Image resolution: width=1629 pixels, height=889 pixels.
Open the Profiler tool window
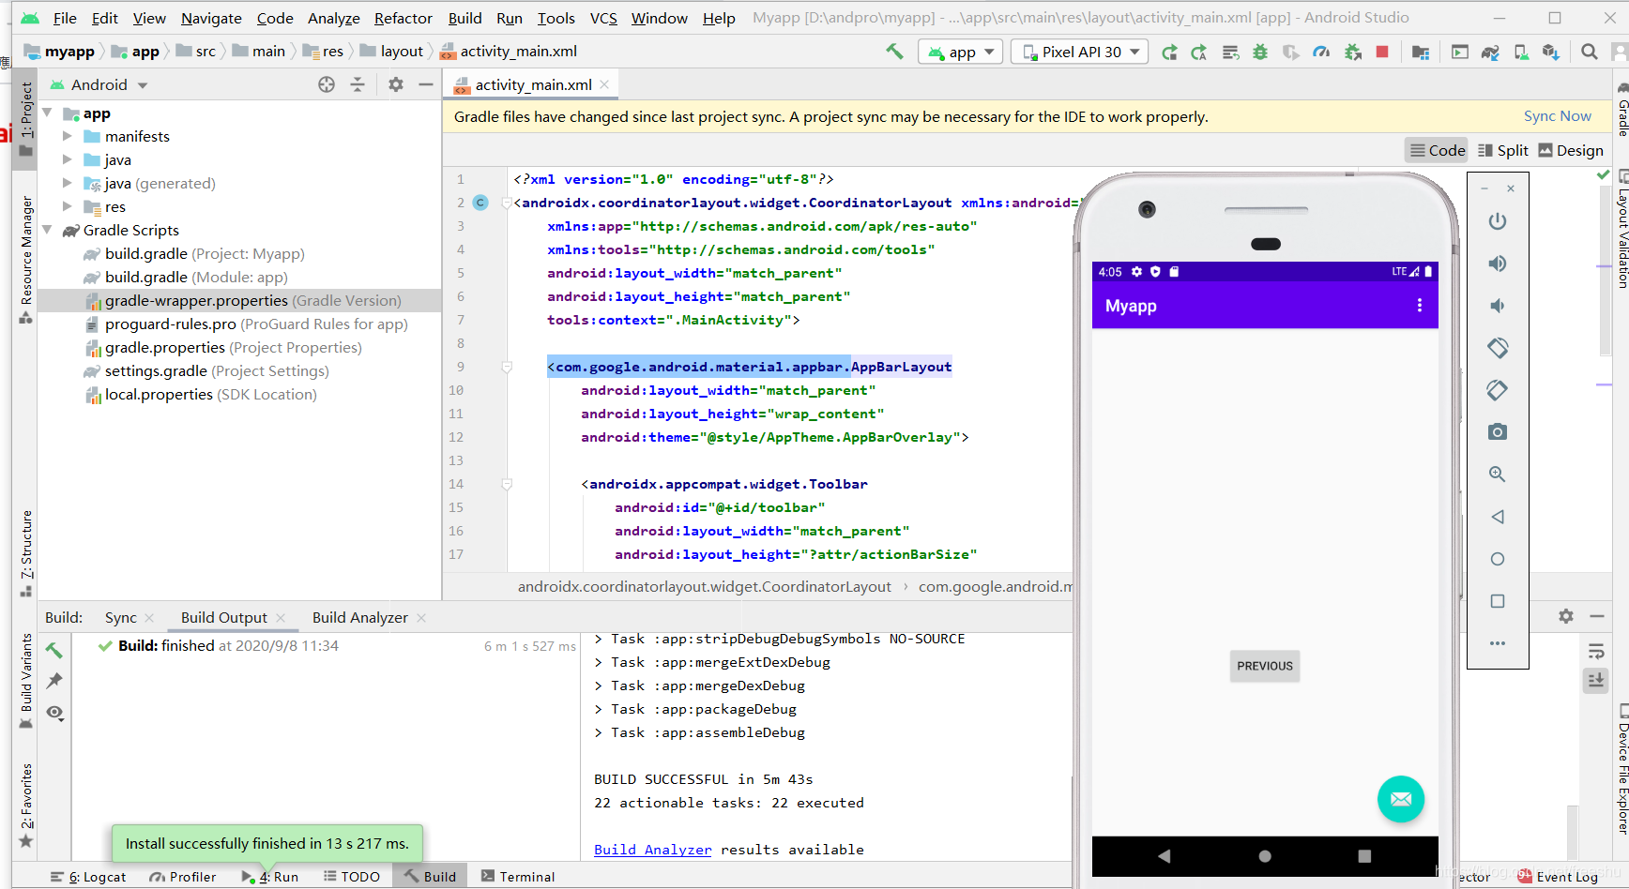(183, 877)
